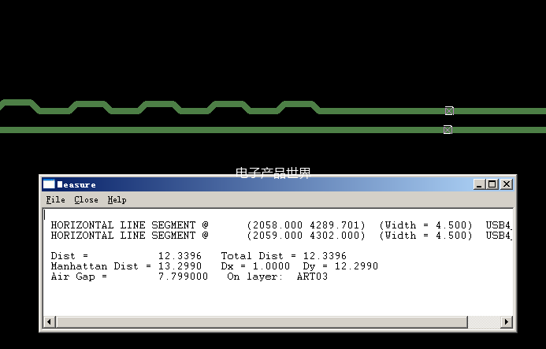Maximize the Measure window

(492, 184)
